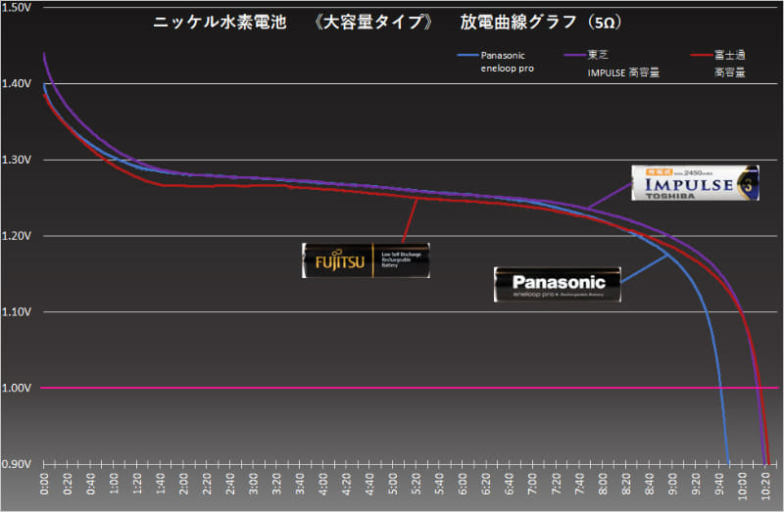
Task: Click the '8:00' time axis label
Action: 603,484
